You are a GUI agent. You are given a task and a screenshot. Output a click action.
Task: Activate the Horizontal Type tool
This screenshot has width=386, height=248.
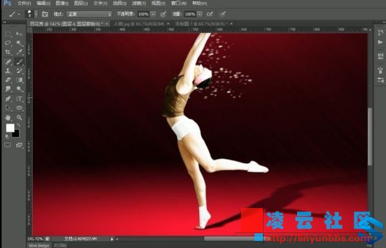19,99
